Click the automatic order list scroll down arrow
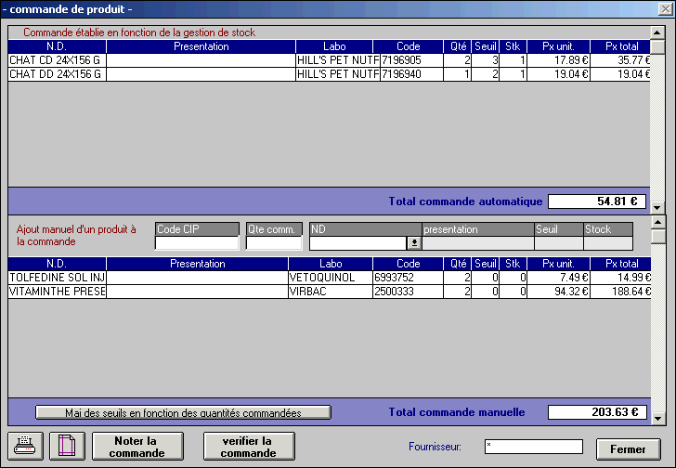This screenshot has width=676, height=468. 657,208
